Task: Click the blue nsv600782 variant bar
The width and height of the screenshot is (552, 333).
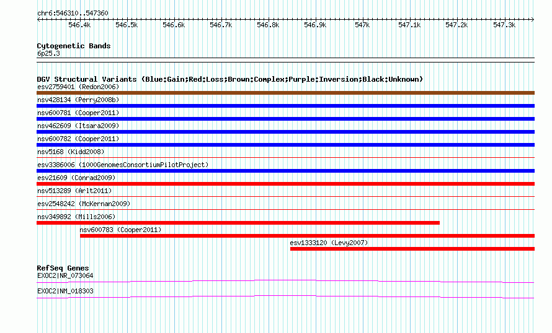Action: [x=285, y=145]
